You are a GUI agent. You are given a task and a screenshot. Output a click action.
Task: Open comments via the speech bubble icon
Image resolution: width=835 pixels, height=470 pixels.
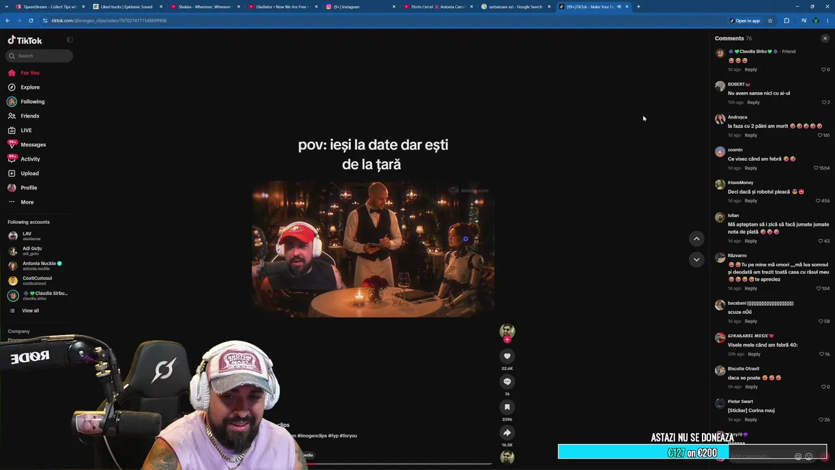pyautogui.click(x=507, y=381)
